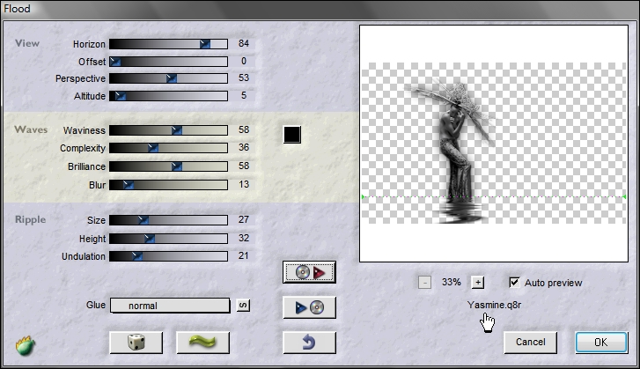
Task: Zoom in the preview with plus button
Action: tap(478, 282)
